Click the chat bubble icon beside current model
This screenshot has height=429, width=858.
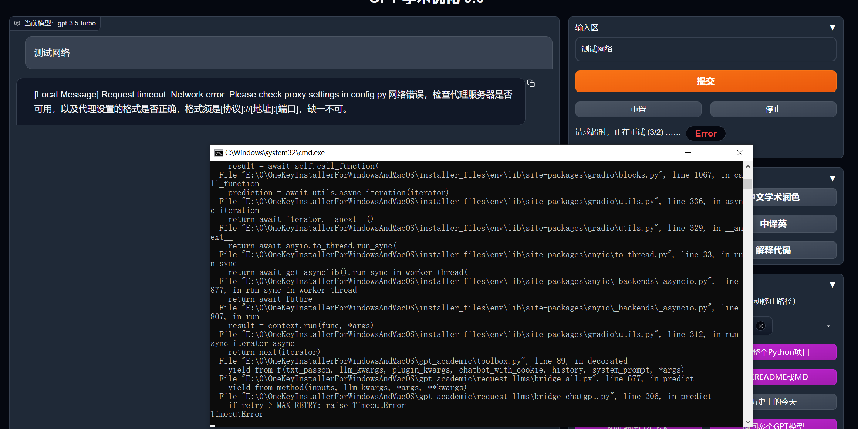point(17,23)
